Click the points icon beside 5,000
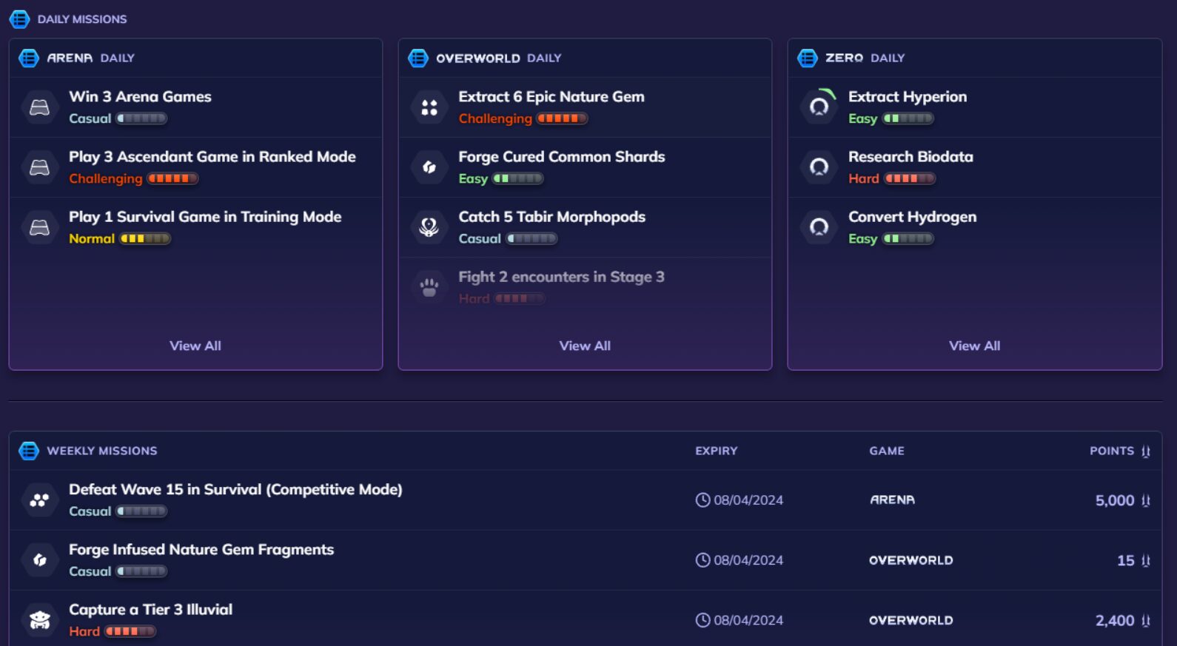 (x=1146, y=501)
